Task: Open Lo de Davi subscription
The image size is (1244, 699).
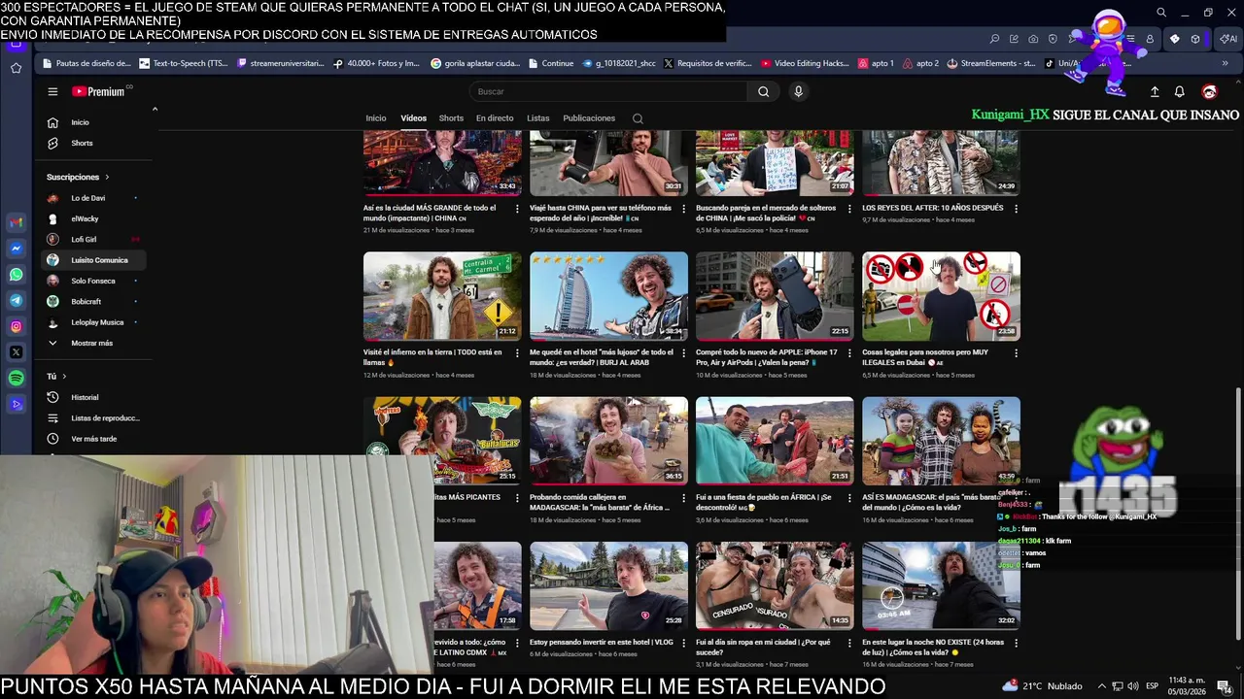Action: pos(93,198)
